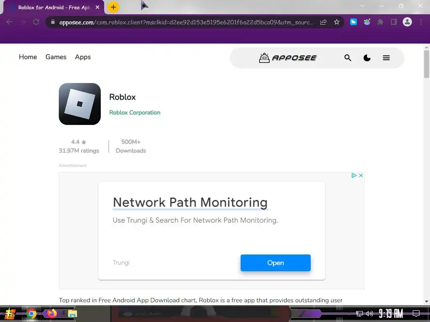
Task: Click the 500M+ Downloads stat
Action: pyautogui.click(x=131, y=146)
